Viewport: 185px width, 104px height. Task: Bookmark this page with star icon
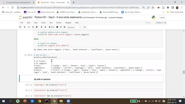pos(153,8)
